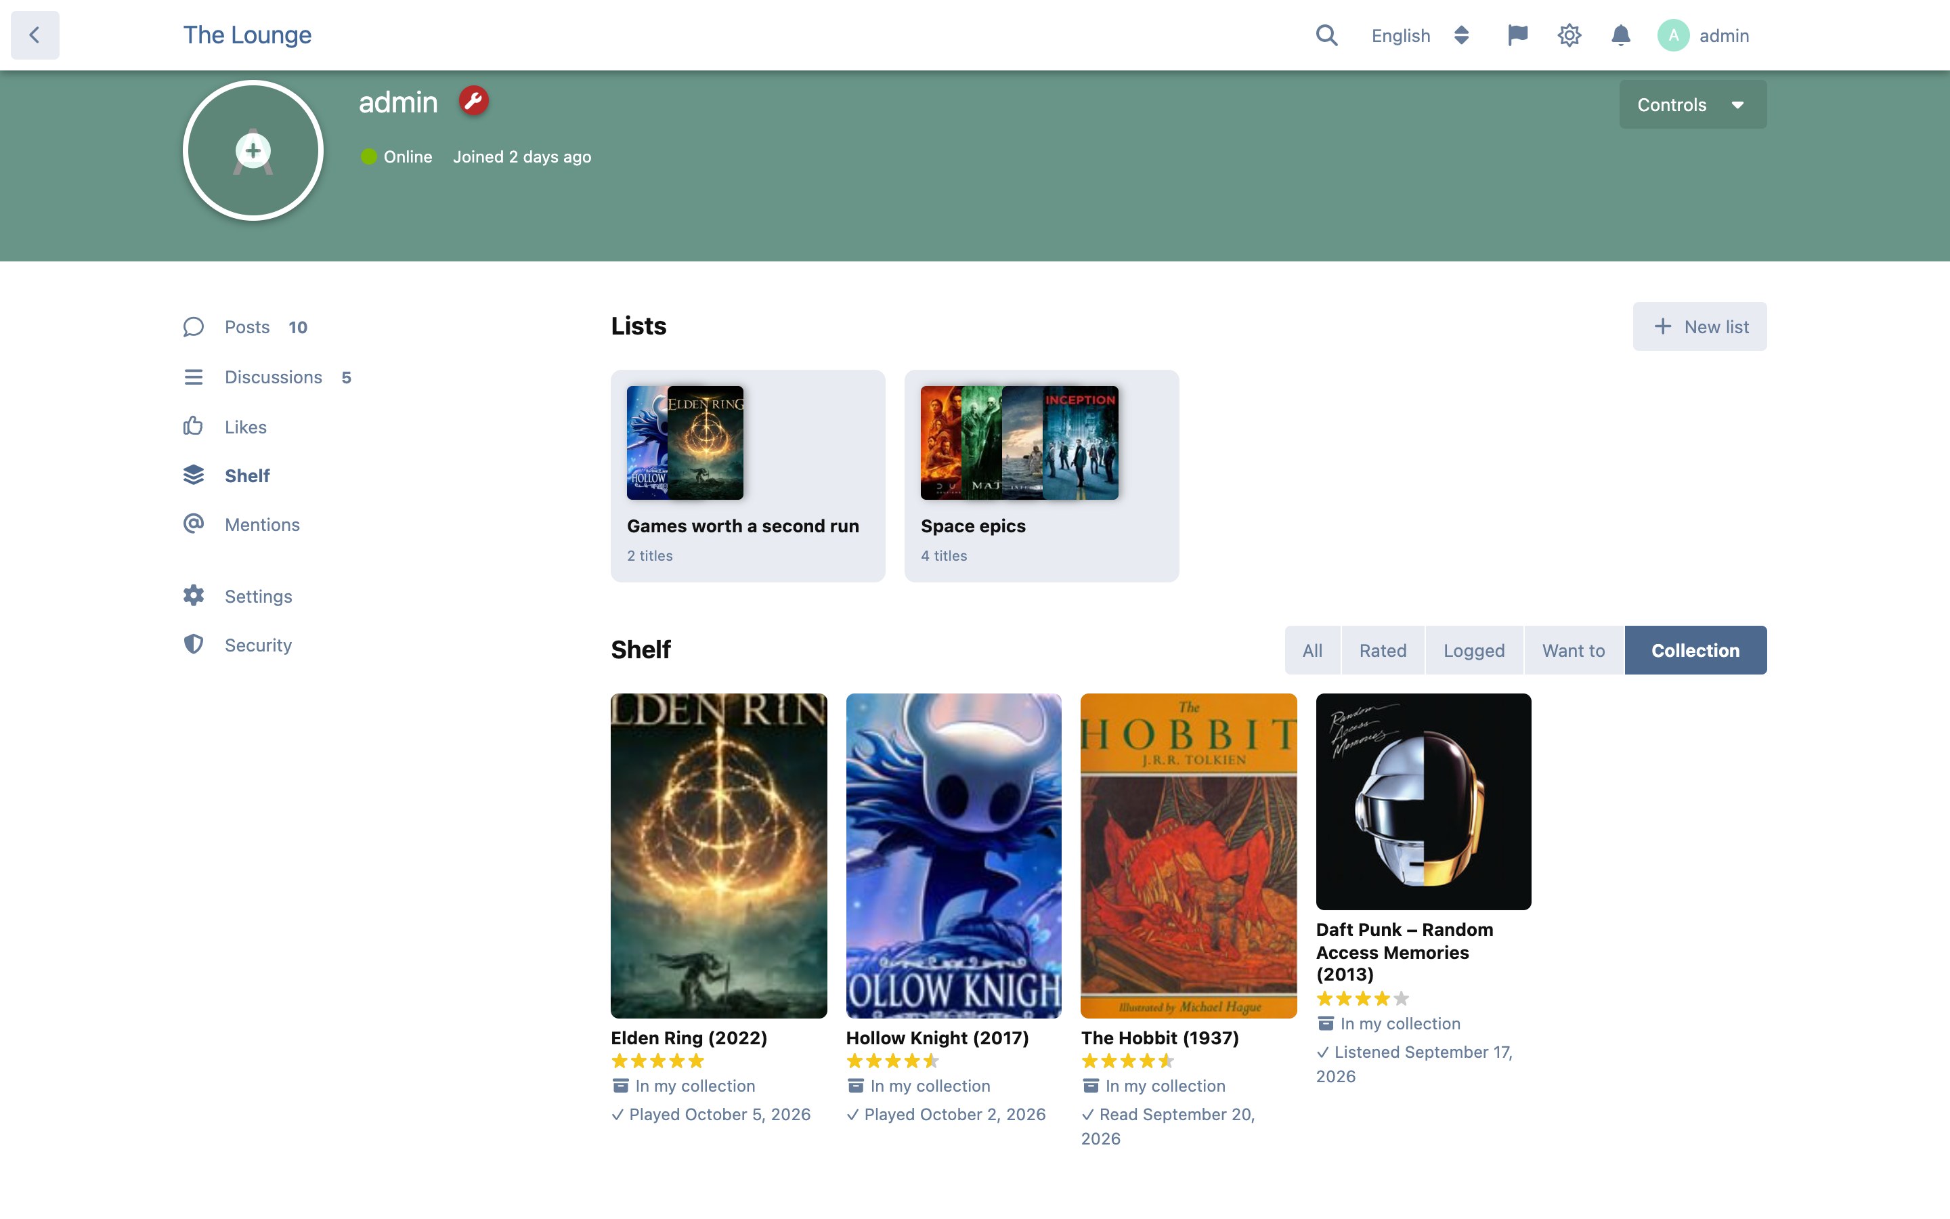Image resolution: width=1950 pixels, height=1219 pixels.
Task: Click the back arrow button
Action: click(35, 35)
